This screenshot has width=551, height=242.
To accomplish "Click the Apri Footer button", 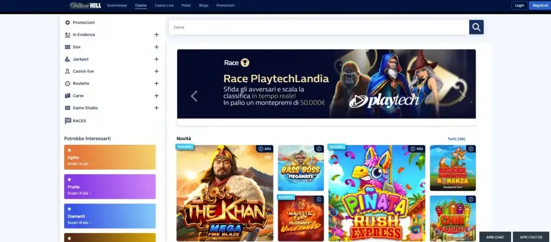I will [x=531, y=237].
